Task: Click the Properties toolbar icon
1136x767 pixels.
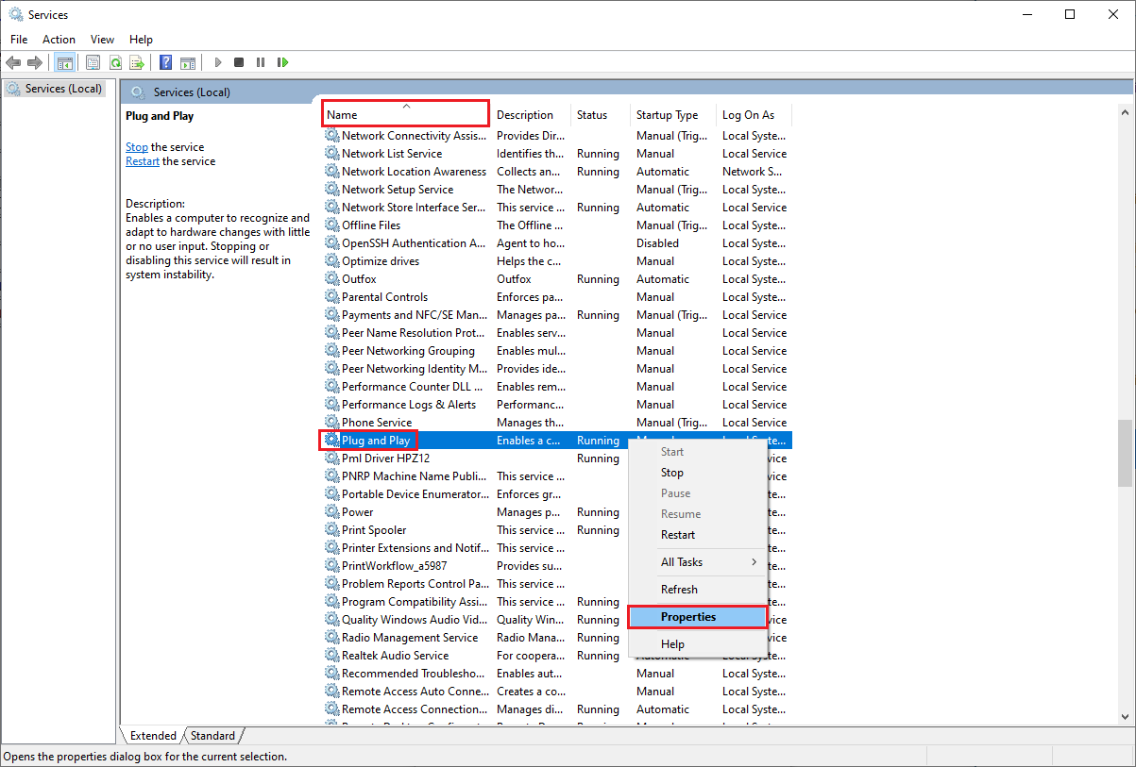Action: coord(93,62)
